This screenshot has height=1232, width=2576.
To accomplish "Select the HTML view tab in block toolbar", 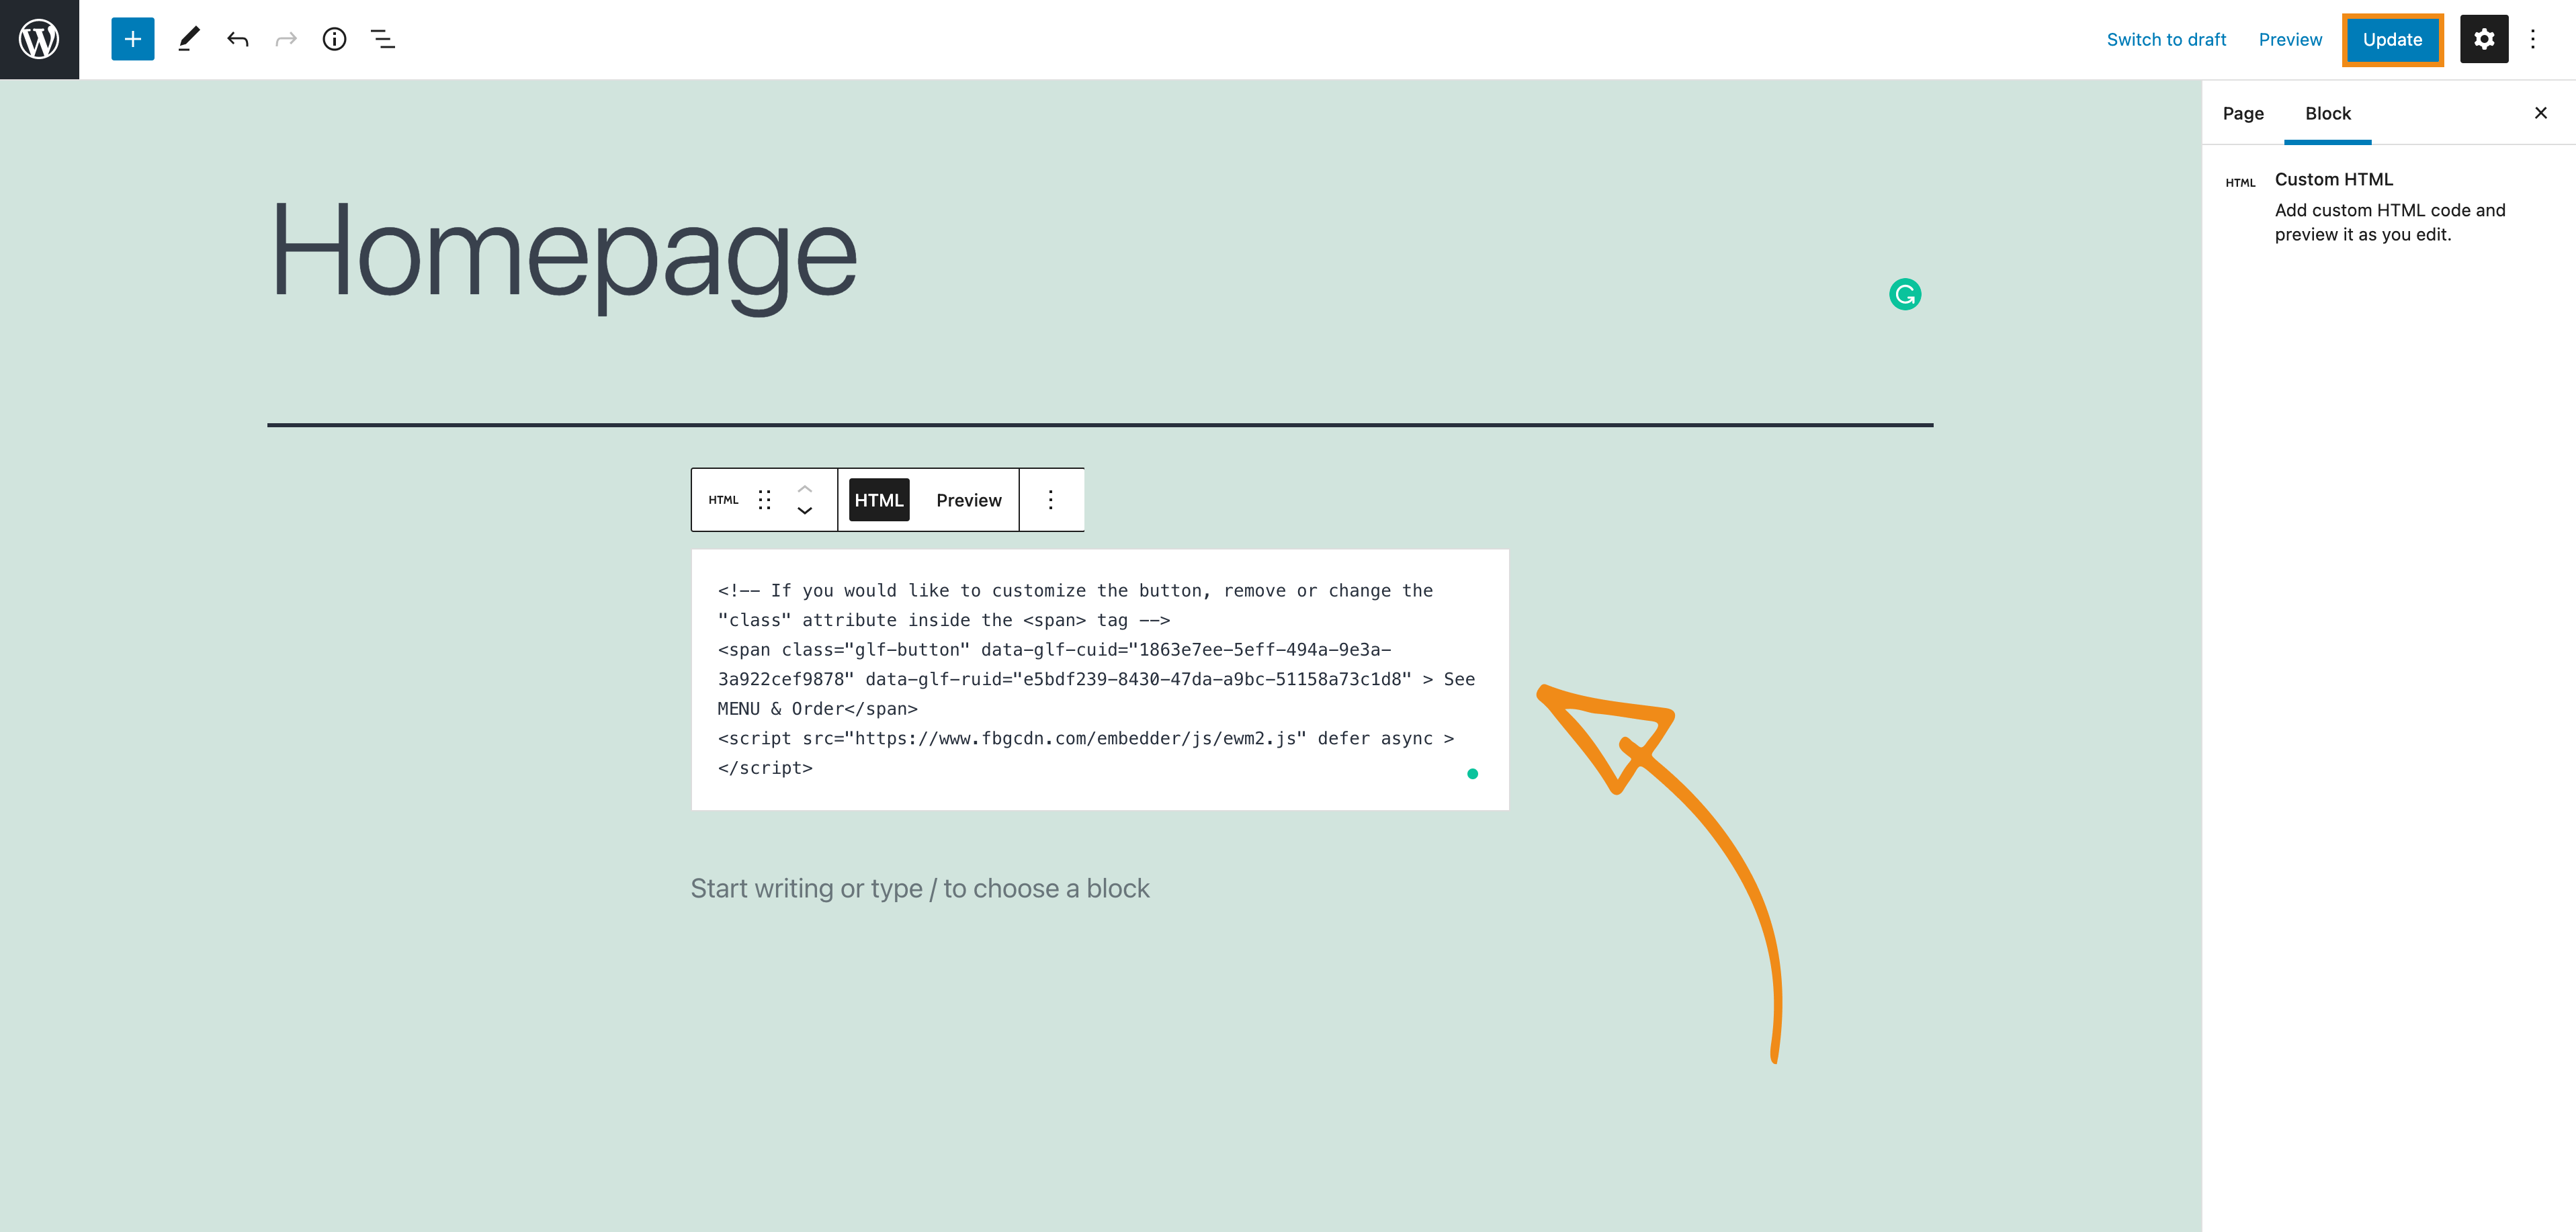I will [879, 500].
